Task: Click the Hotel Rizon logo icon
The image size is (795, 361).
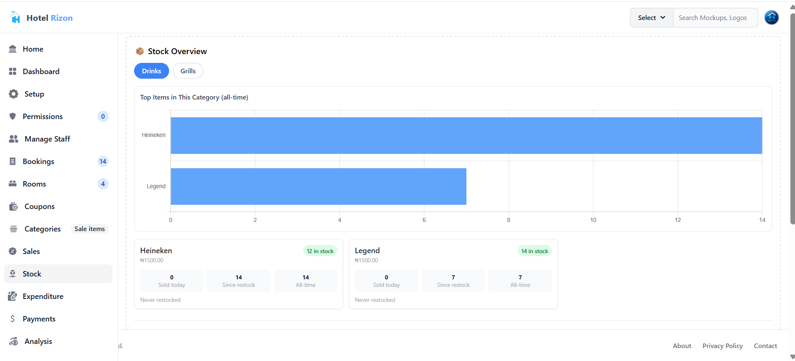Action: pos(15,17)
